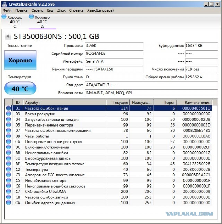Select the C: disk status tab
This screenshot has height=224, width=222.
pyautogui.click(x=15, y=21)
